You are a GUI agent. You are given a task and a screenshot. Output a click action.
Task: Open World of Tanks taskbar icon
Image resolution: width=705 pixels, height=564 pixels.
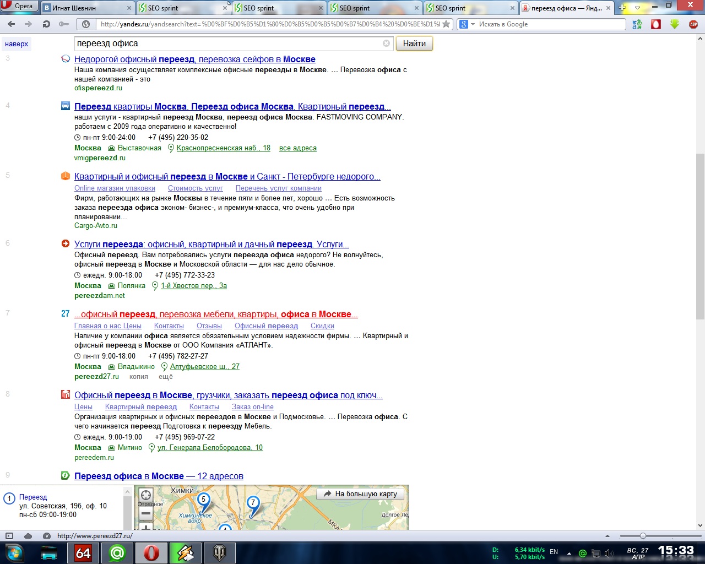coord(220,553)
